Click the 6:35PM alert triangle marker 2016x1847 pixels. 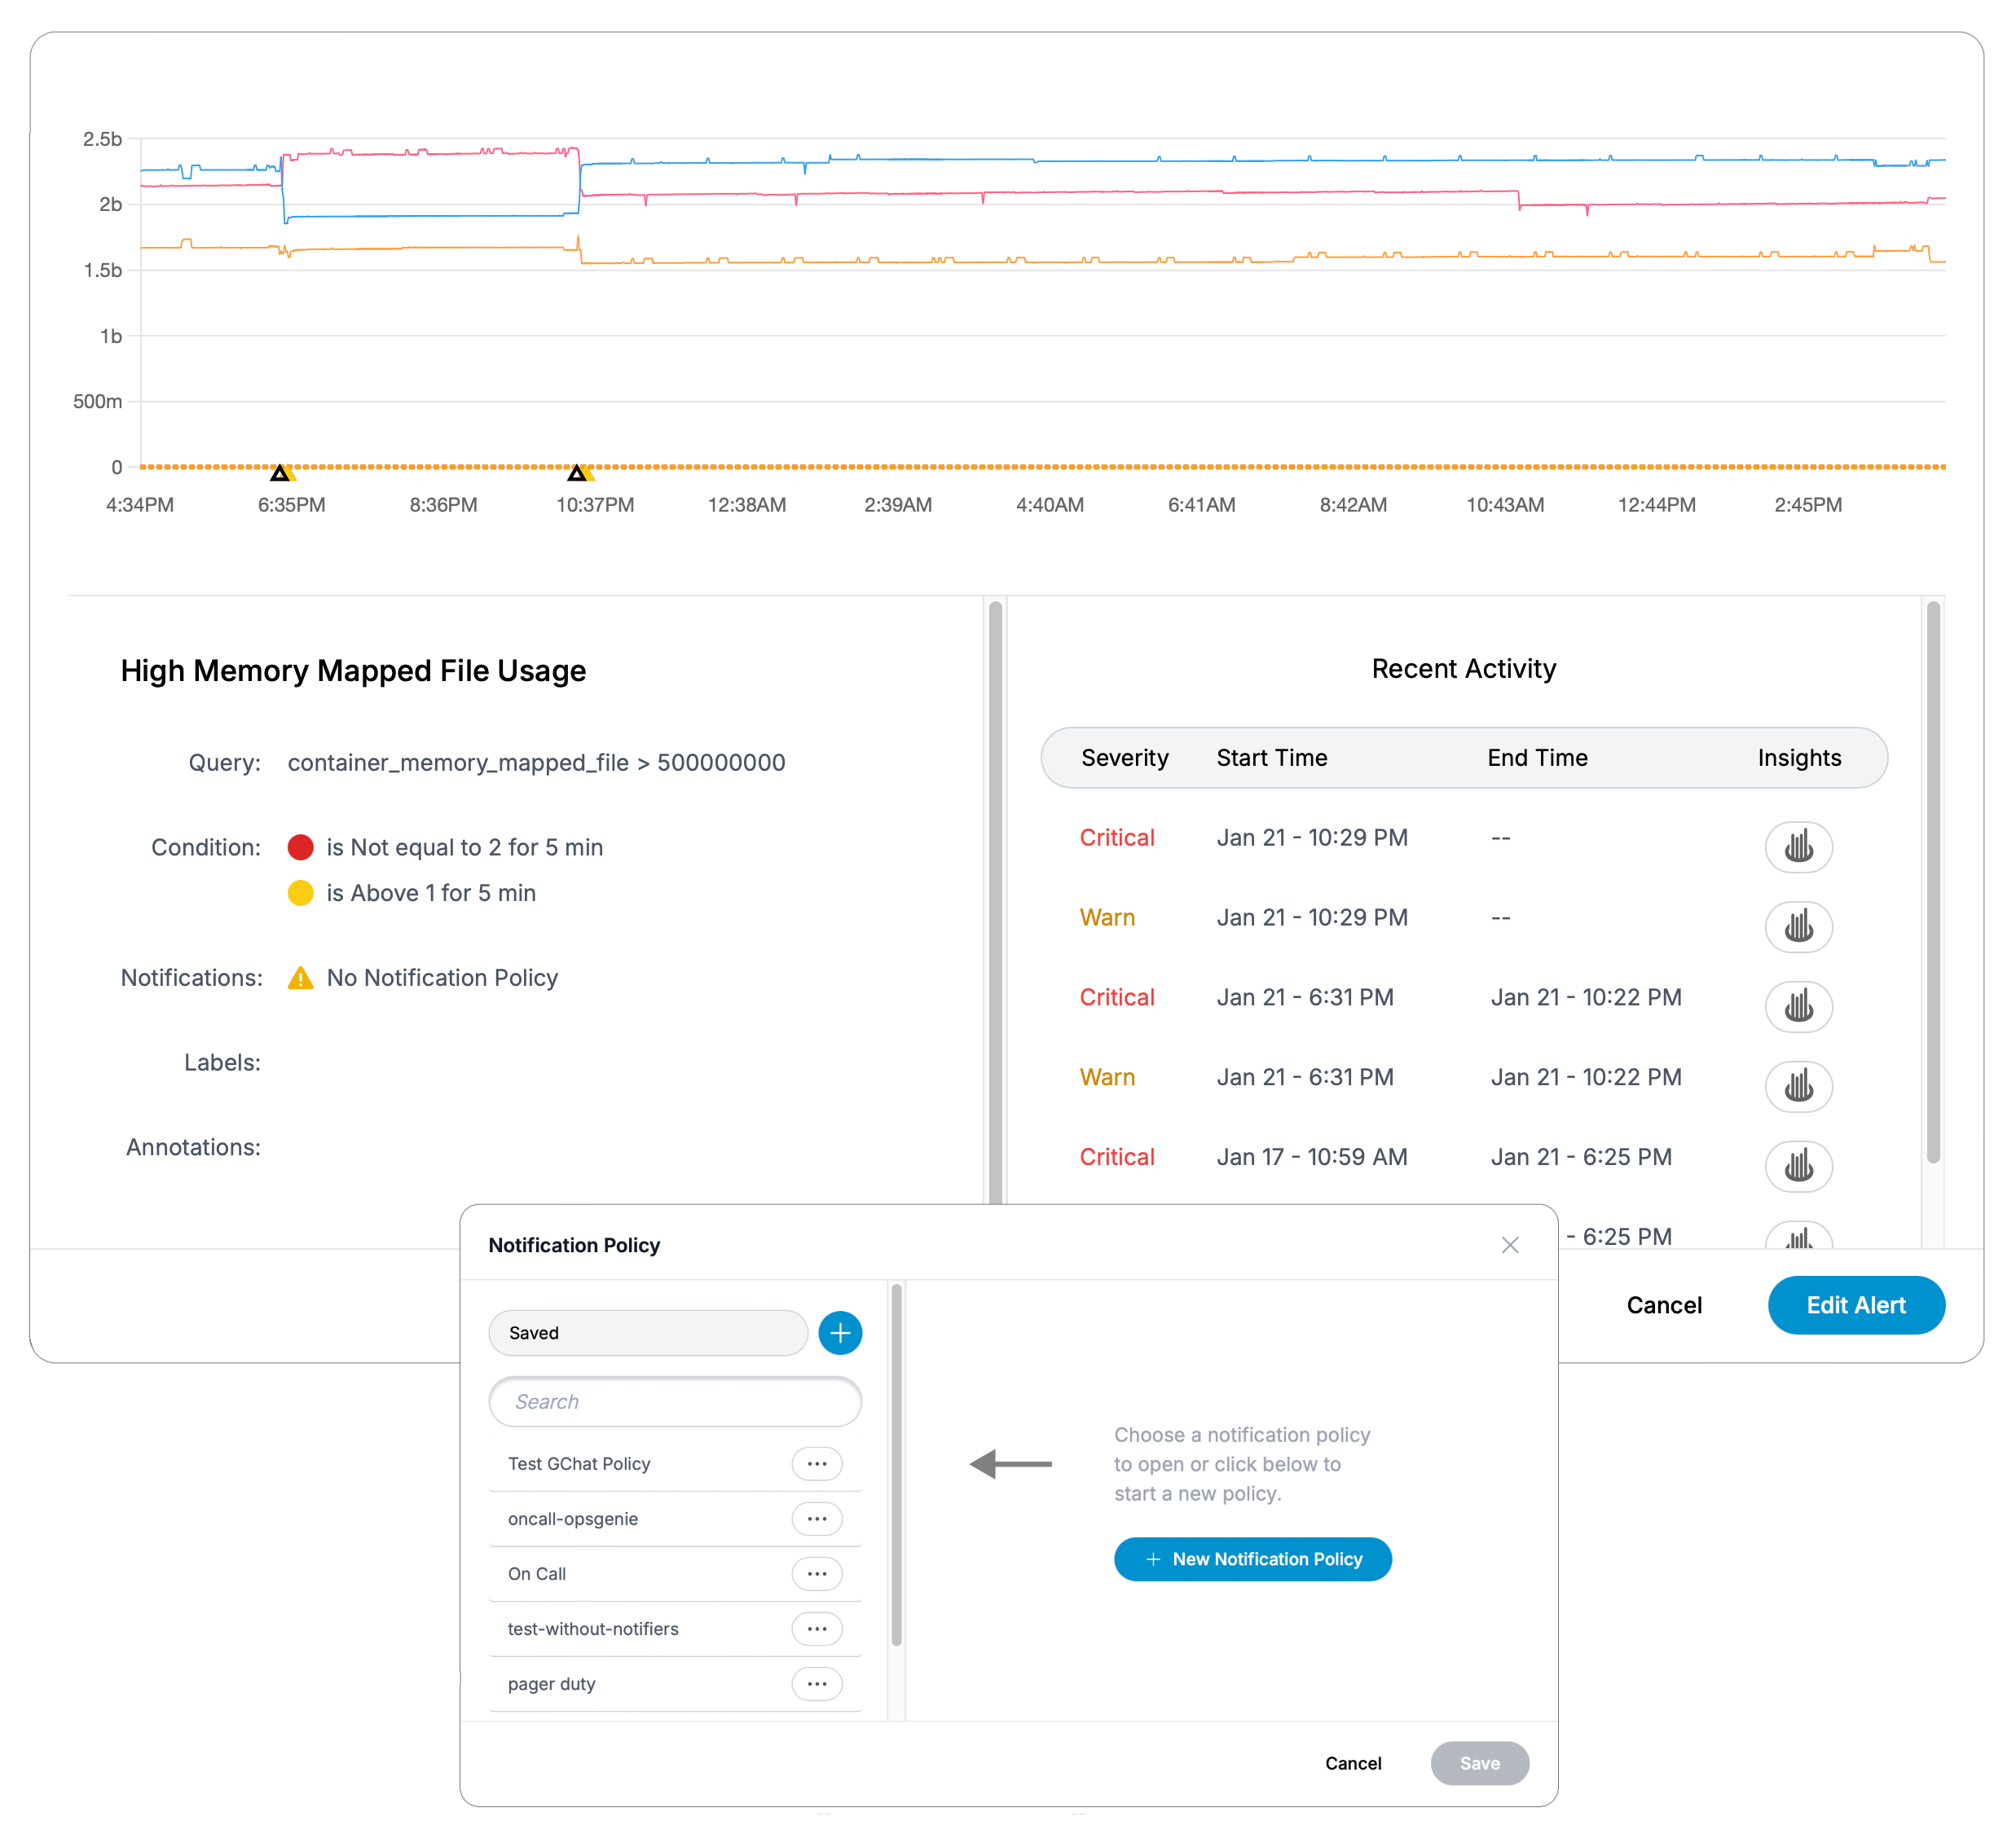coord(281,472)
